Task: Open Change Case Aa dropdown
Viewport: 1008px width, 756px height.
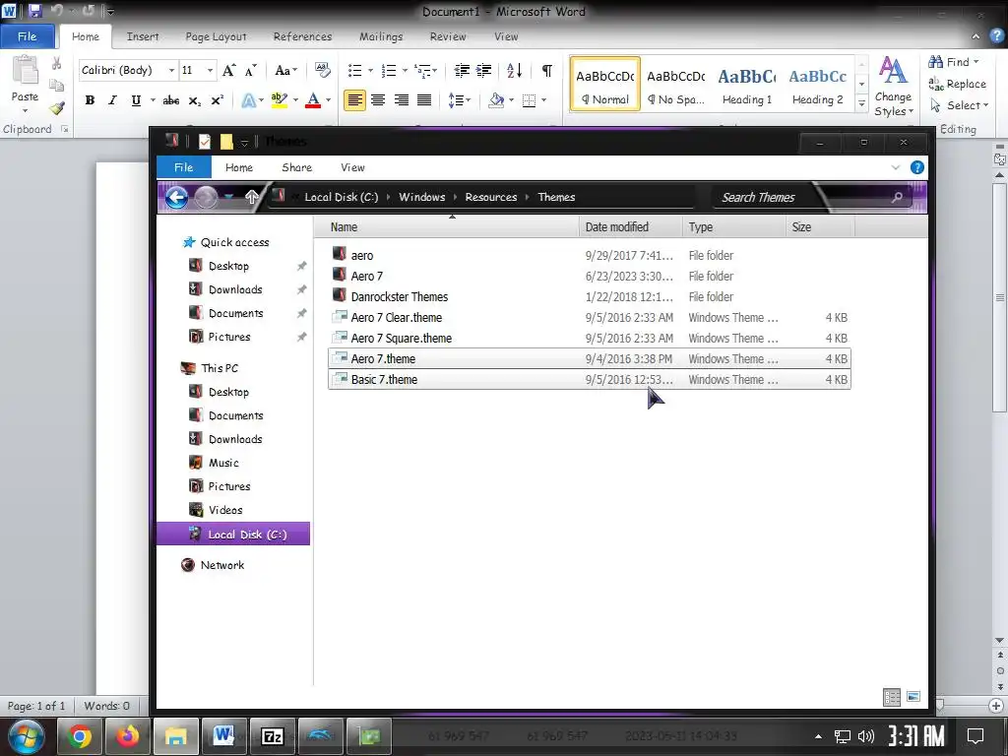Action: click(x=286, y=70)
